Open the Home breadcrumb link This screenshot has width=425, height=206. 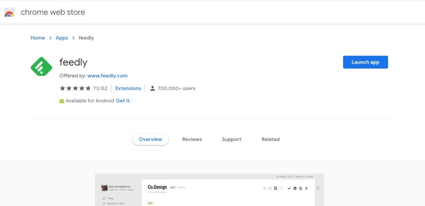point(38,38)
